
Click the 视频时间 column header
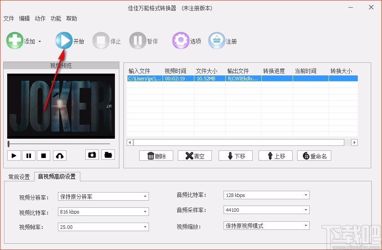point(176,71)
